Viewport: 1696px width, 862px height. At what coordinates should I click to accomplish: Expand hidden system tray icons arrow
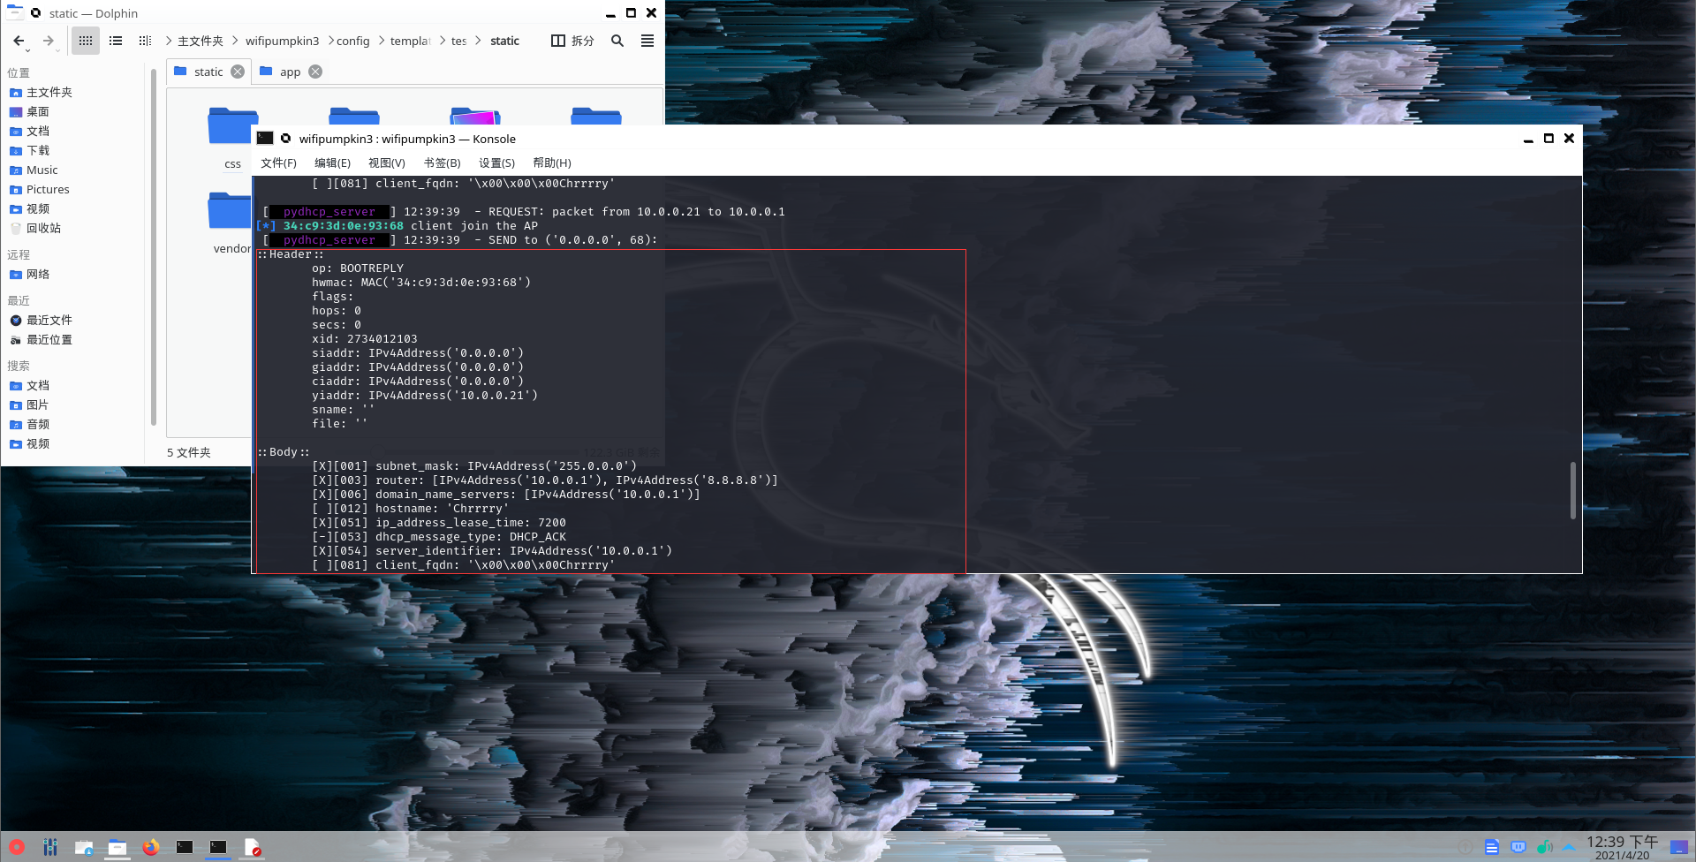(1569, 847)
